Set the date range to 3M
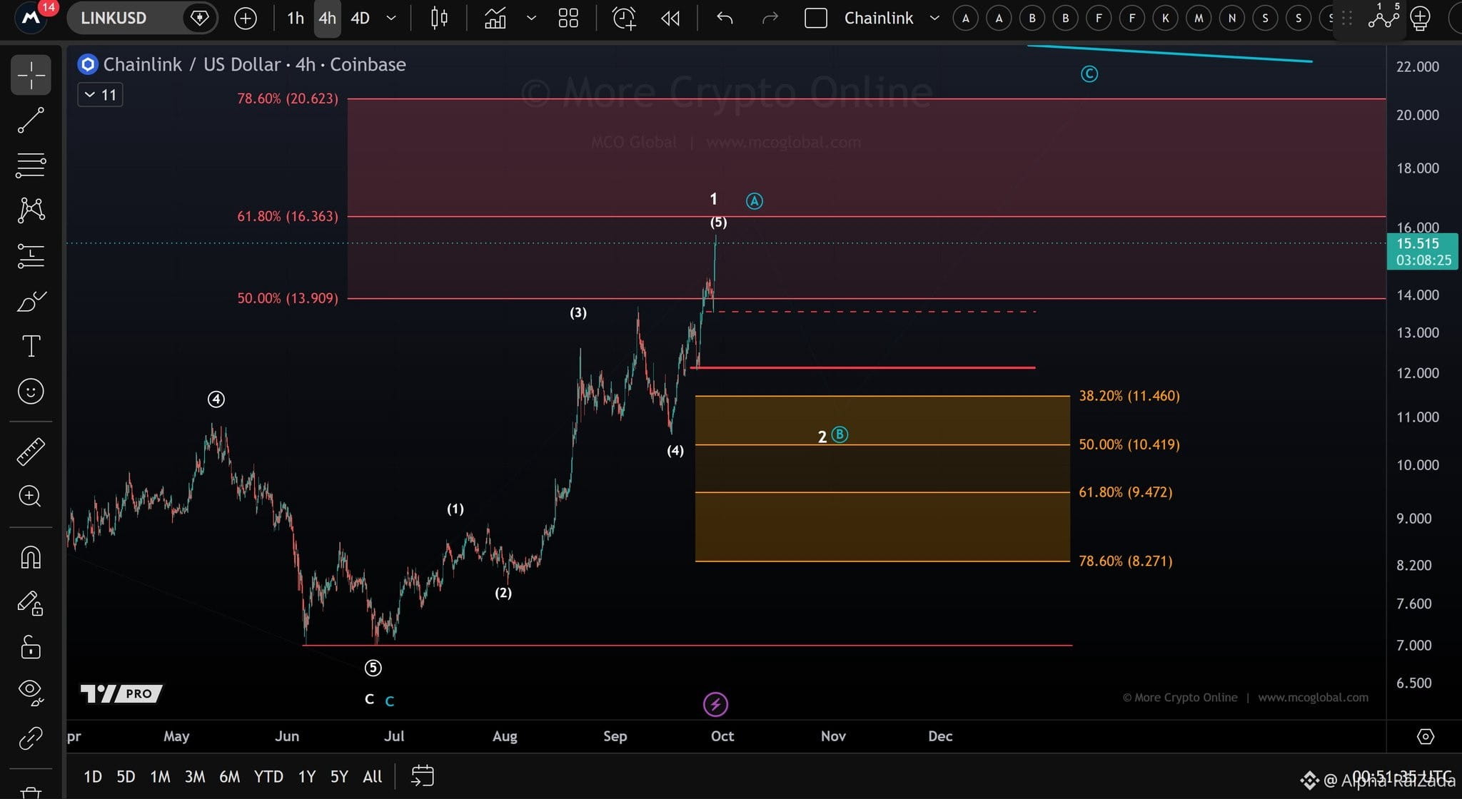 [x=195, y=776]
